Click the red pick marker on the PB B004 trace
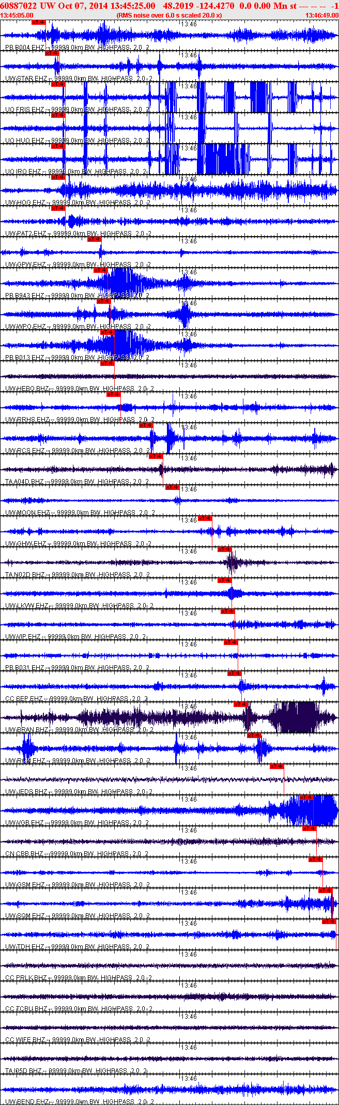 39,22
